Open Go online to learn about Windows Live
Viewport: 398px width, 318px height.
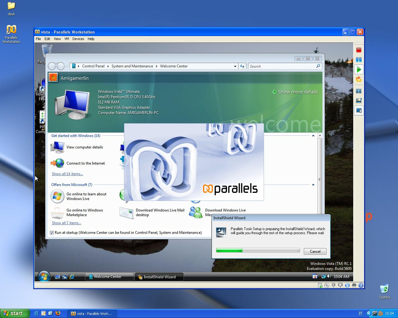pyautogui.click(x=79, y=196)
